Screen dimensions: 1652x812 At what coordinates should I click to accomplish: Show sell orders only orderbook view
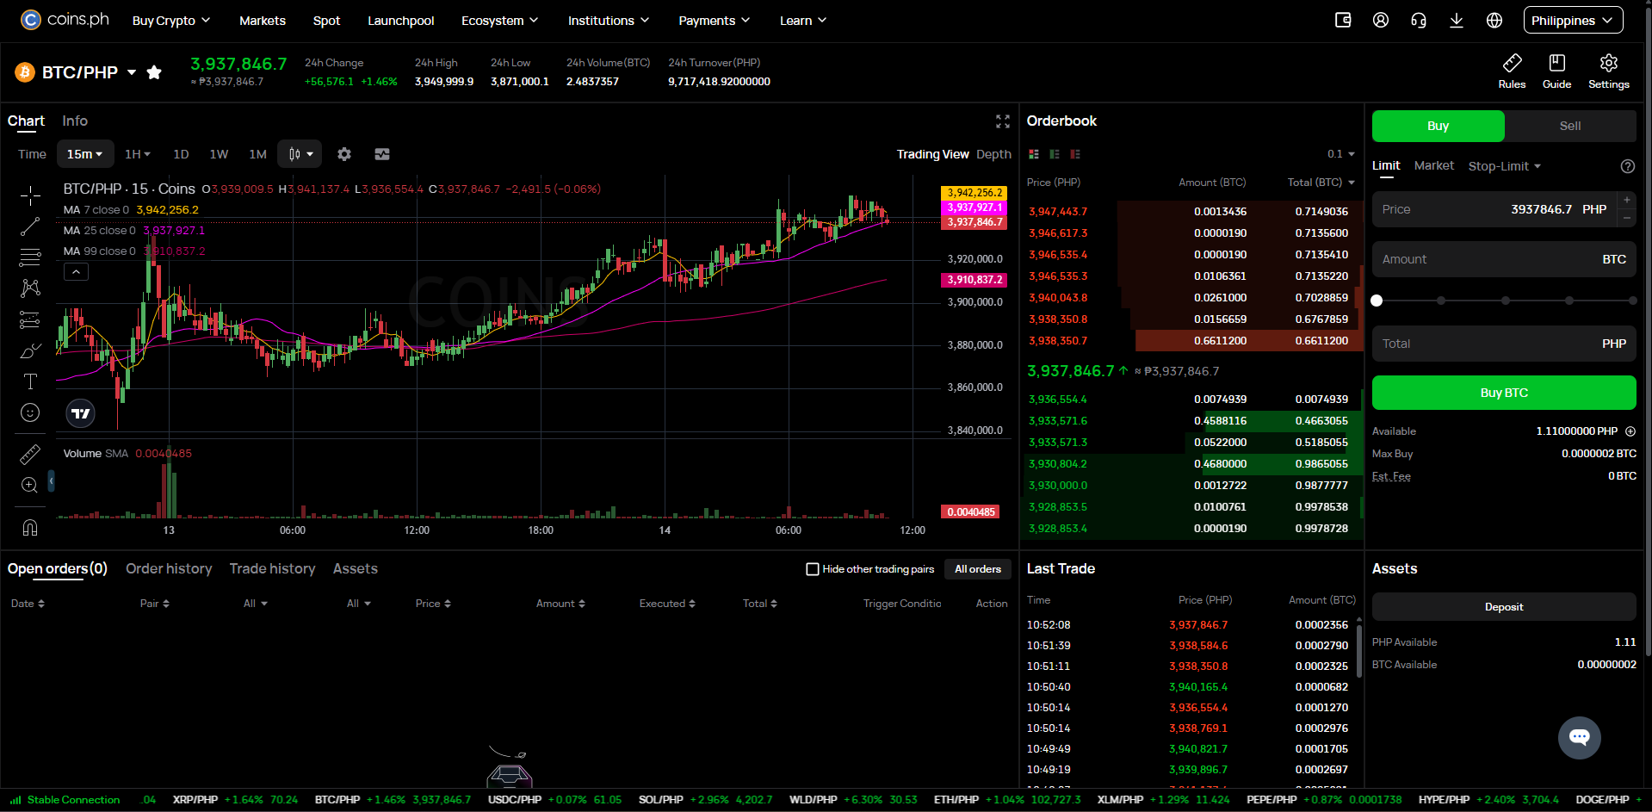[1075, 154]
